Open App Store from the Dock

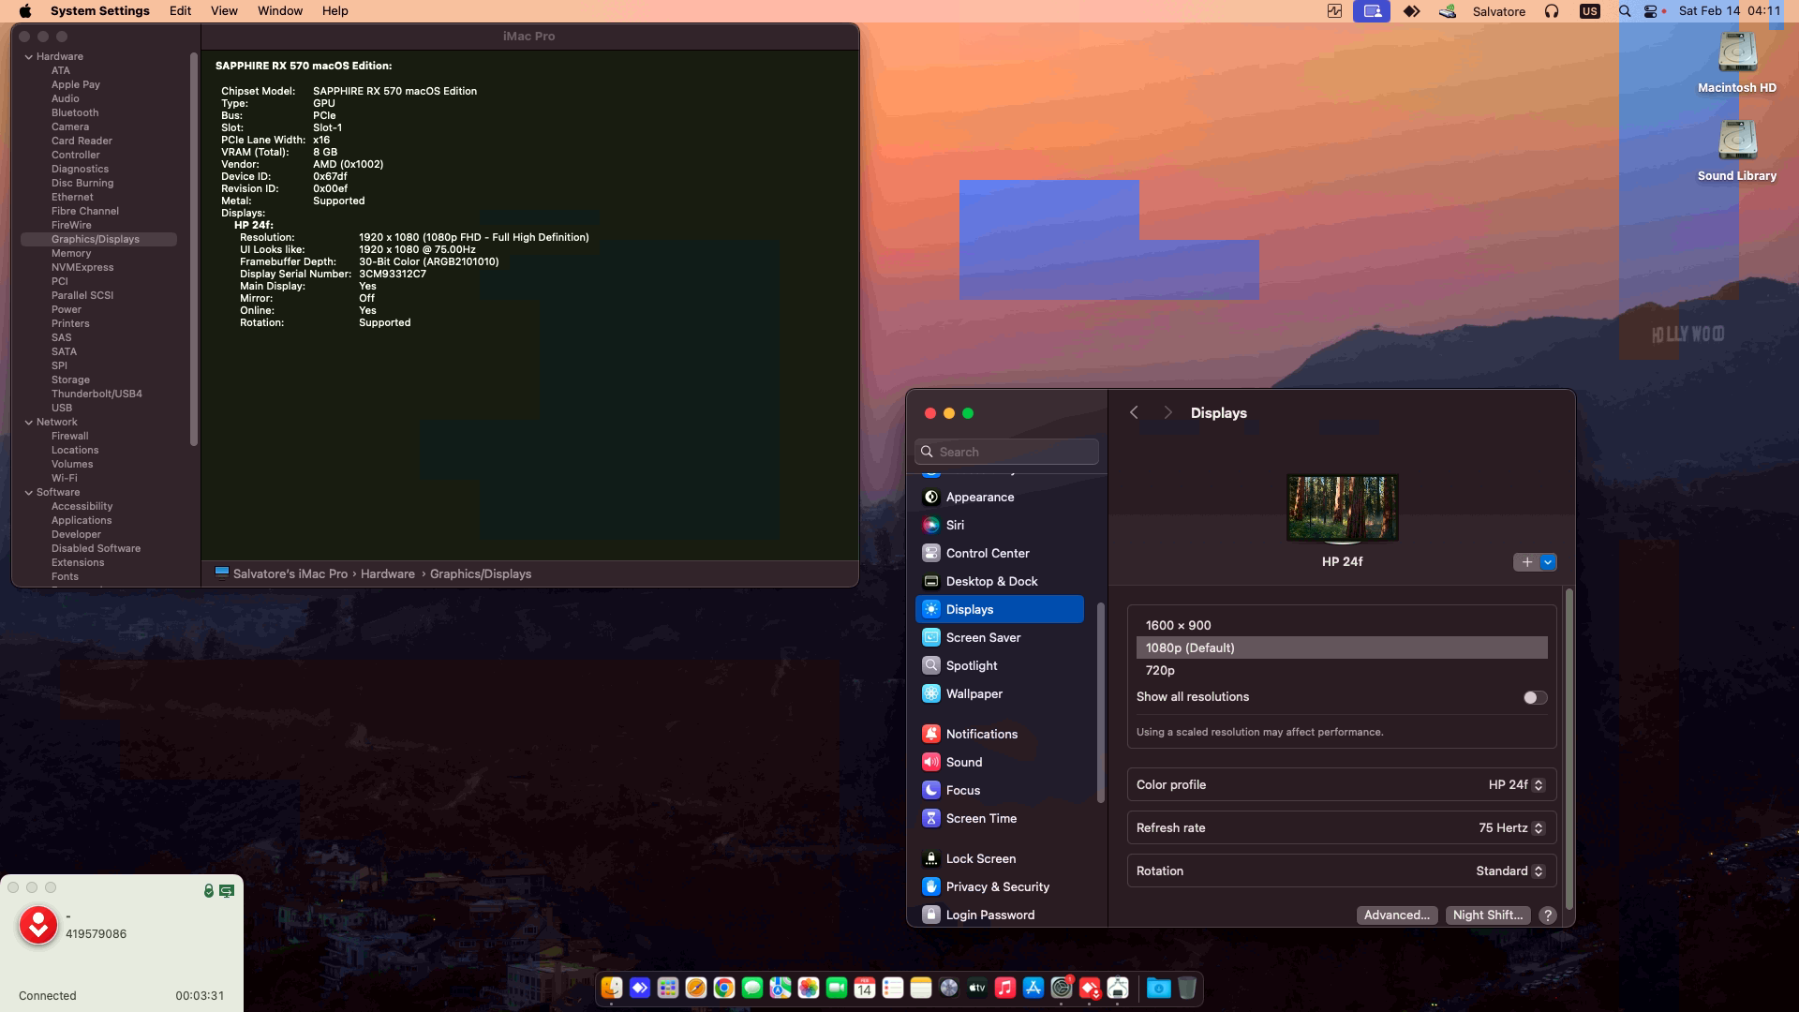click(x=1033, y=988)
